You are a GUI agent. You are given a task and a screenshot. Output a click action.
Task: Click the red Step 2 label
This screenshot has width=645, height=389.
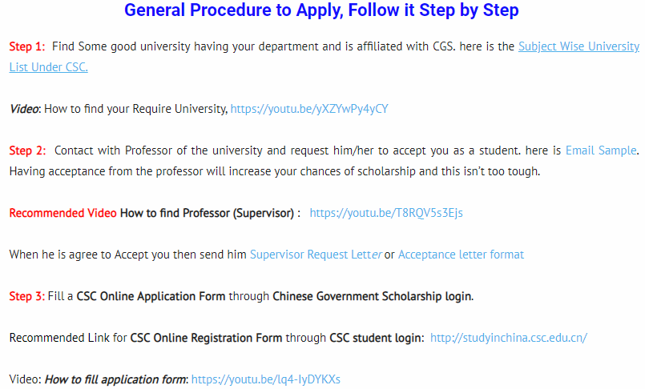point(27,150)
